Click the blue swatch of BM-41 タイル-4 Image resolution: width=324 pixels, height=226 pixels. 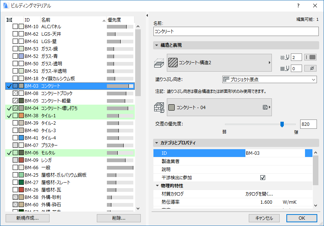(21, 138)
